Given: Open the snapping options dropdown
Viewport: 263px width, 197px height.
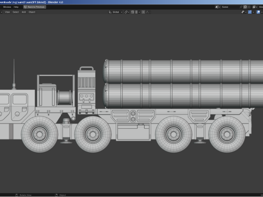Looking at the screenshot, I should click(138, 12).
